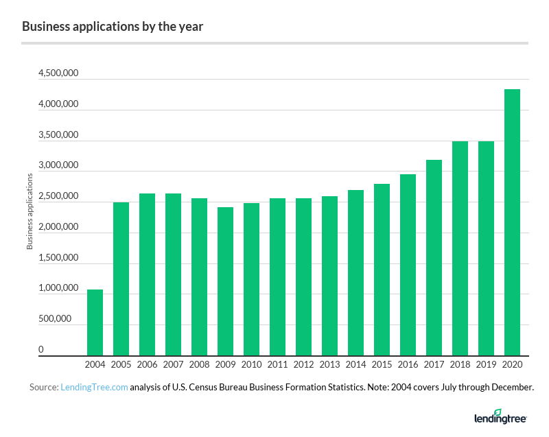Click the 2005 bar

[x=121, y=279]
